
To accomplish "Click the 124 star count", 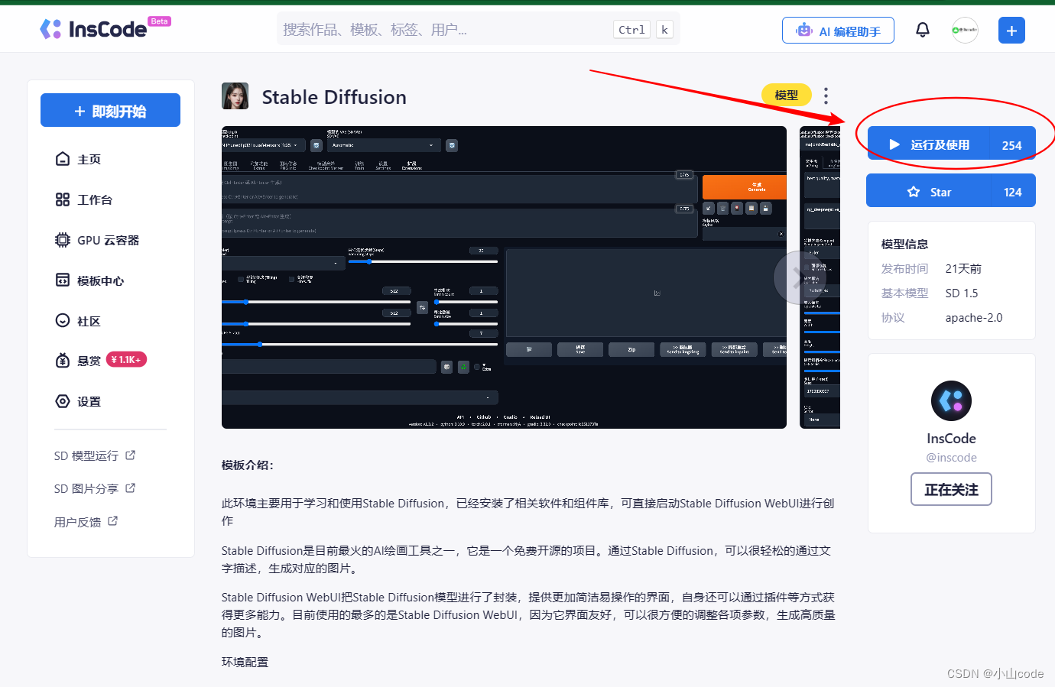I will tap(1013, 193).
